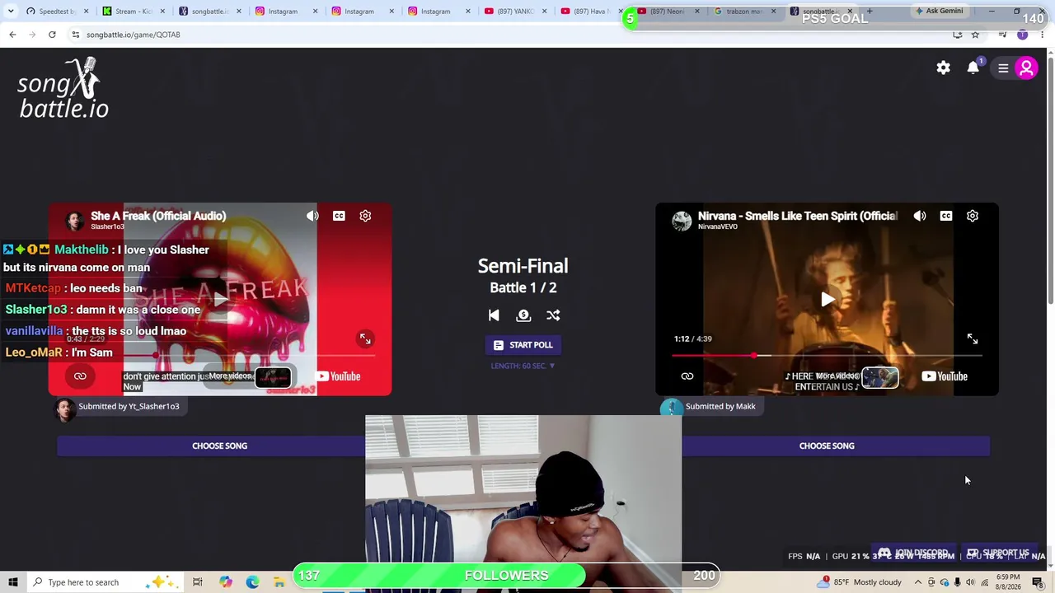Screen dimensions: 1055x593
Task: Open NirvanaVEVO channel avatar
Action: 682,221
